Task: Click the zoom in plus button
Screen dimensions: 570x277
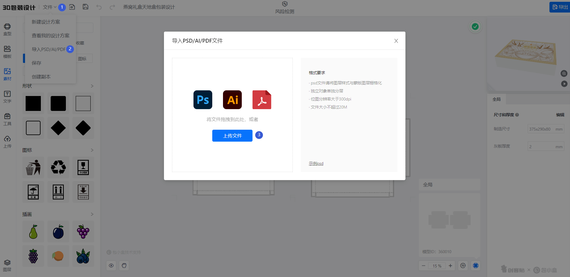Action: (450, 265)
